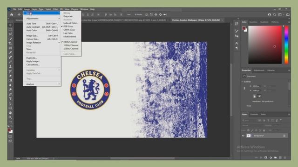This screenshot has height=167, width=298.
Task: Select the Crop tool
Action: pyautogui.click(x=10, y=43)
